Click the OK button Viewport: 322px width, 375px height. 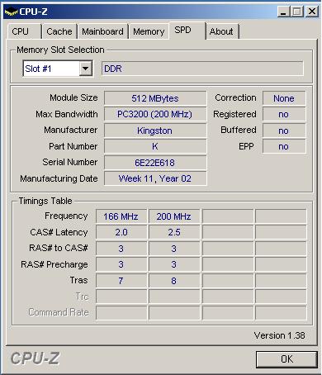pyautogui.click(x=286, y=359)
